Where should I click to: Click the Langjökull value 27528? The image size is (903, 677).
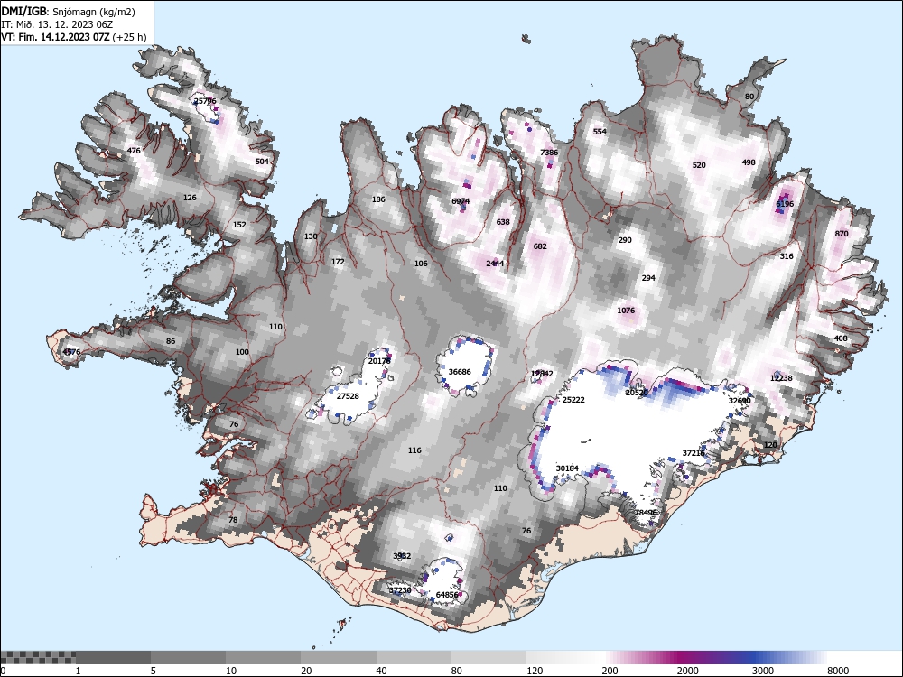point(348,396)
